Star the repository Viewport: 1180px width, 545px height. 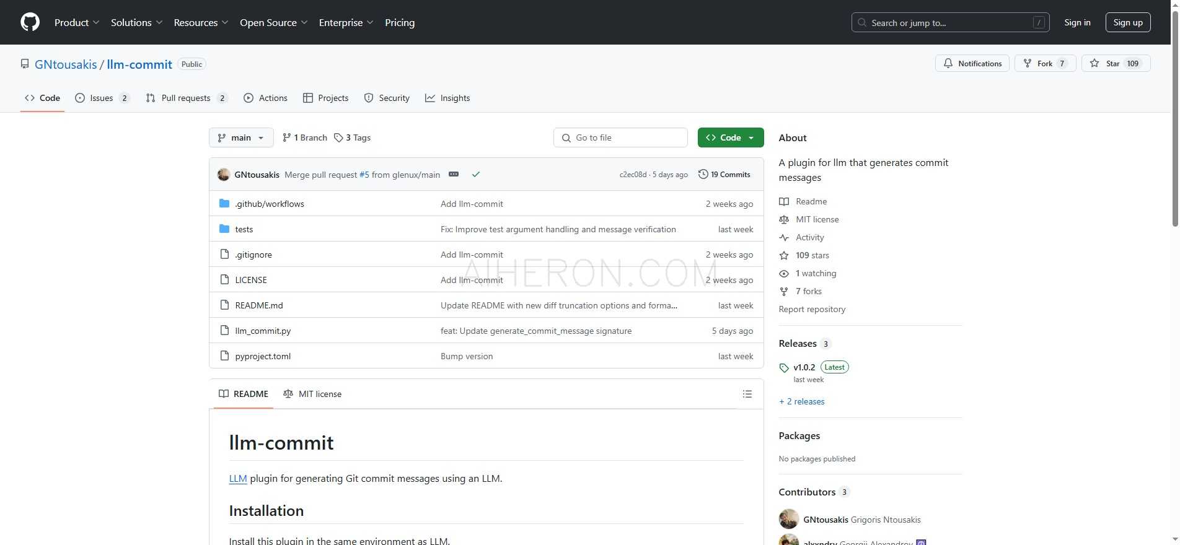1116,63
